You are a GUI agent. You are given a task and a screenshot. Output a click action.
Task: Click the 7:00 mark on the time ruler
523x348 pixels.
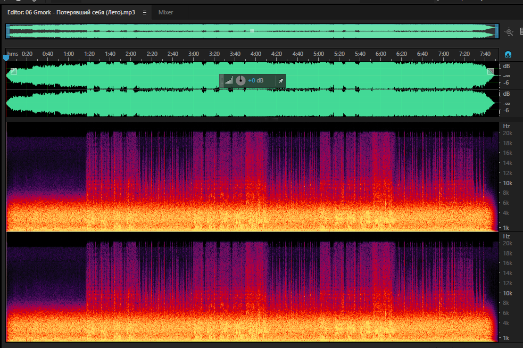click(x=444, y=54)
